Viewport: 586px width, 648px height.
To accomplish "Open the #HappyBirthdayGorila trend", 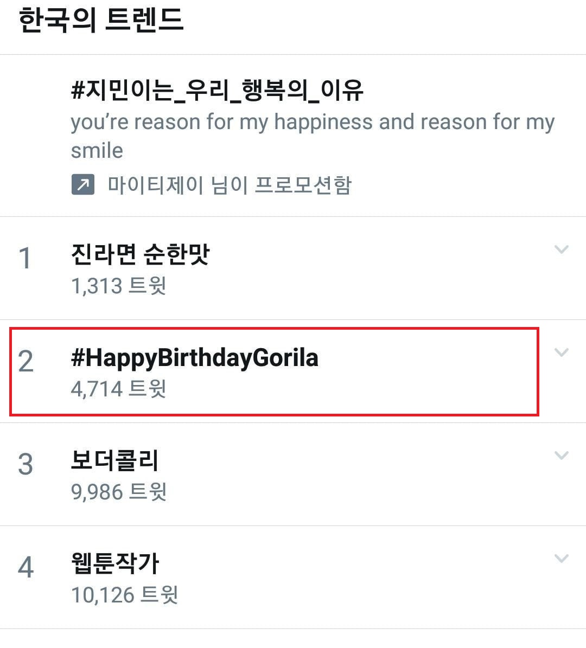I will [194, 358].
